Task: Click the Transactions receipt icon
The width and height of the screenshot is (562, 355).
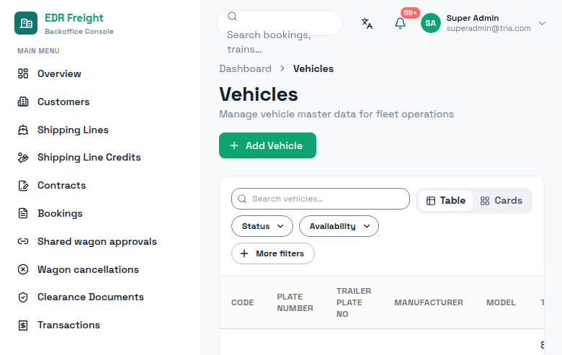Action: 23,325
